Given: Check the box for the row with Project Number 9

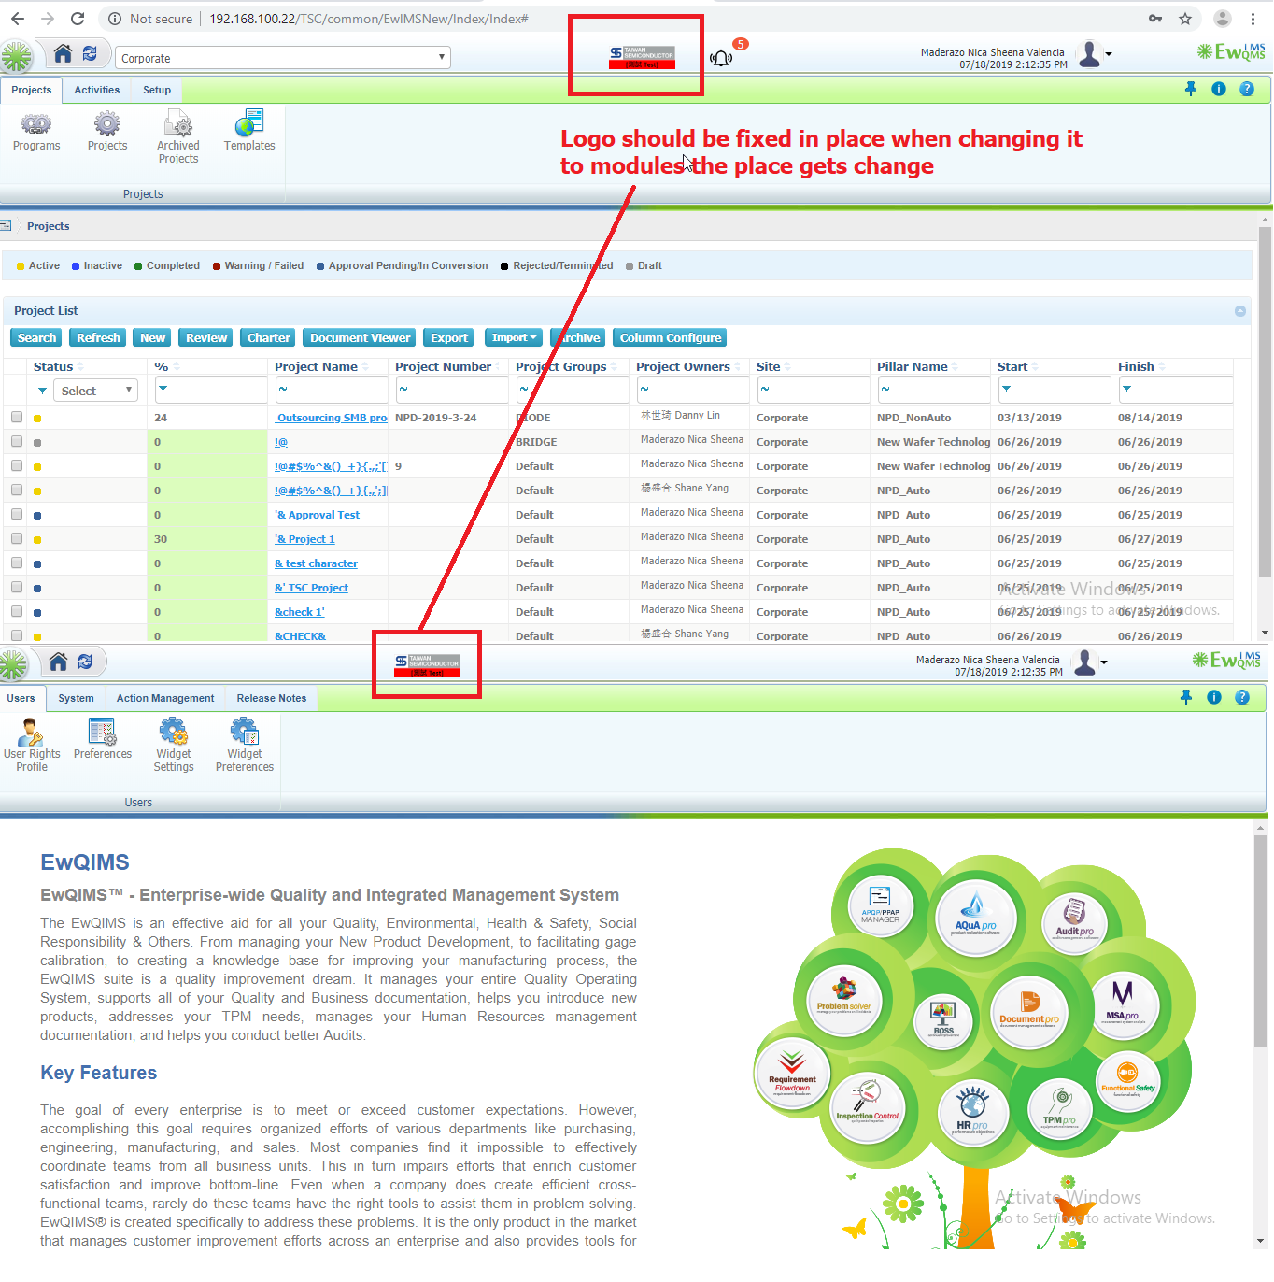Looking at the screenshot, I should pos(17,465).
